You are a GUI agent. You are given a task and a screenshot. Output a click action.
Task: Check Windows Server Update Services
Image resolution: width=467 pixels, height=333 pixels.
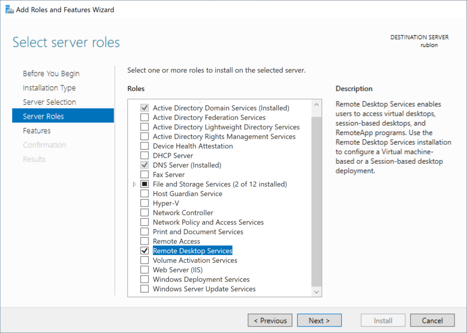click(x=145, y=289)
